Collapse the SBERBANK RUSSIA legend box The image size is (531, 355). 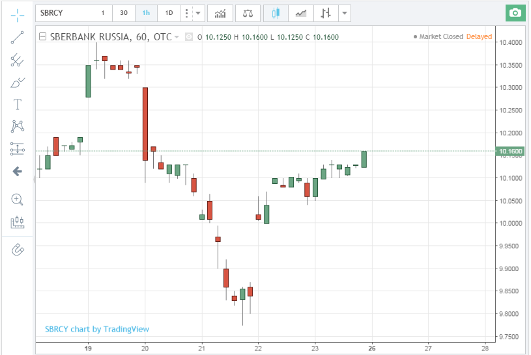42,36
